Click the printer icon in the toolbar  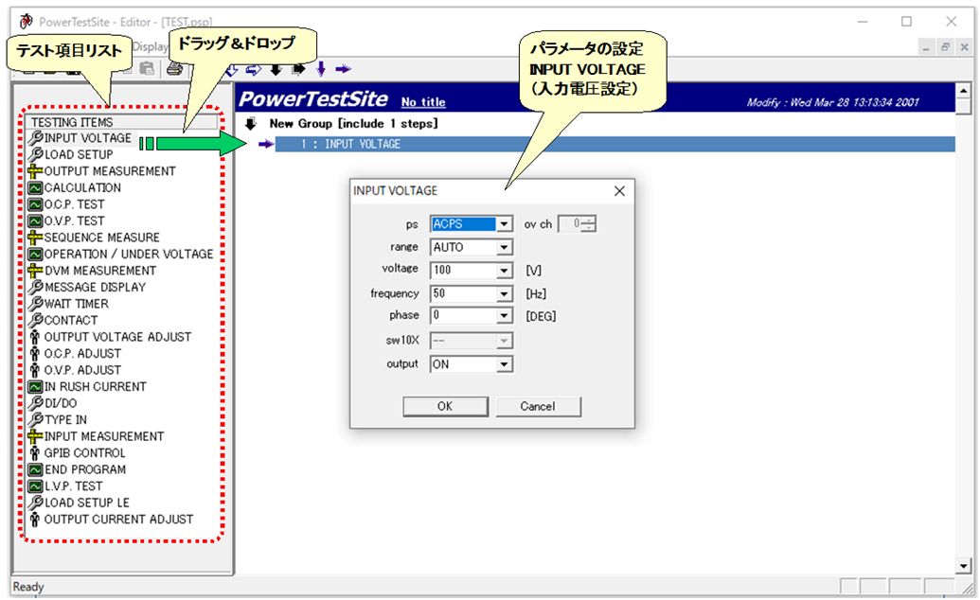click(174, 68)
